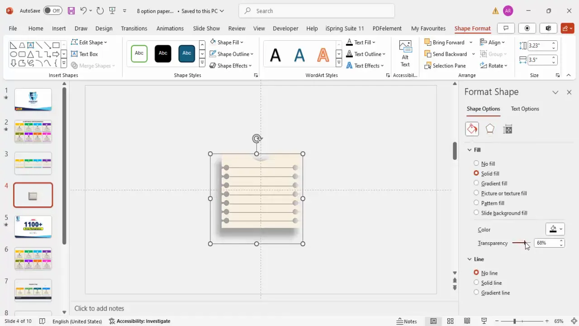Viewport: 579px width, 326px height.
Task: Select Slide background fill option
Action: click(x=476, y=213)
